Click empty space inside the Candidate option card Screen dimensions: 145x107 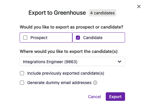pyautogui.click(x=114, y=38)
